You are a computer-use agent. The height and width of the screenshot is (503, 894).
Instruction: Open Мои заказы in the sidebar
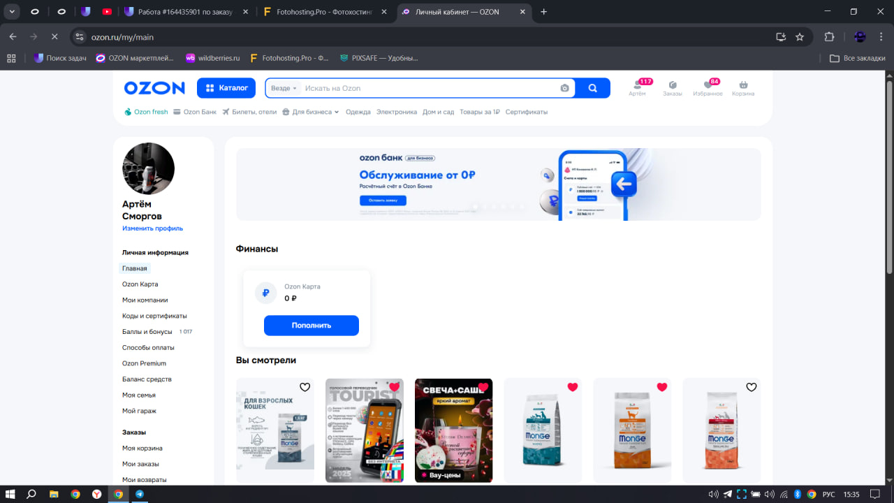(140, 464)
